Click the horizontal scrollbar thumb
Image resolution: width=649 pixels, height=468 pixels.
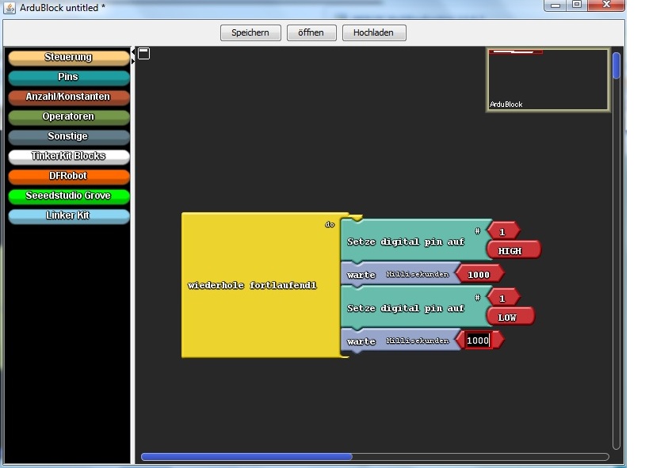point(246,457)
